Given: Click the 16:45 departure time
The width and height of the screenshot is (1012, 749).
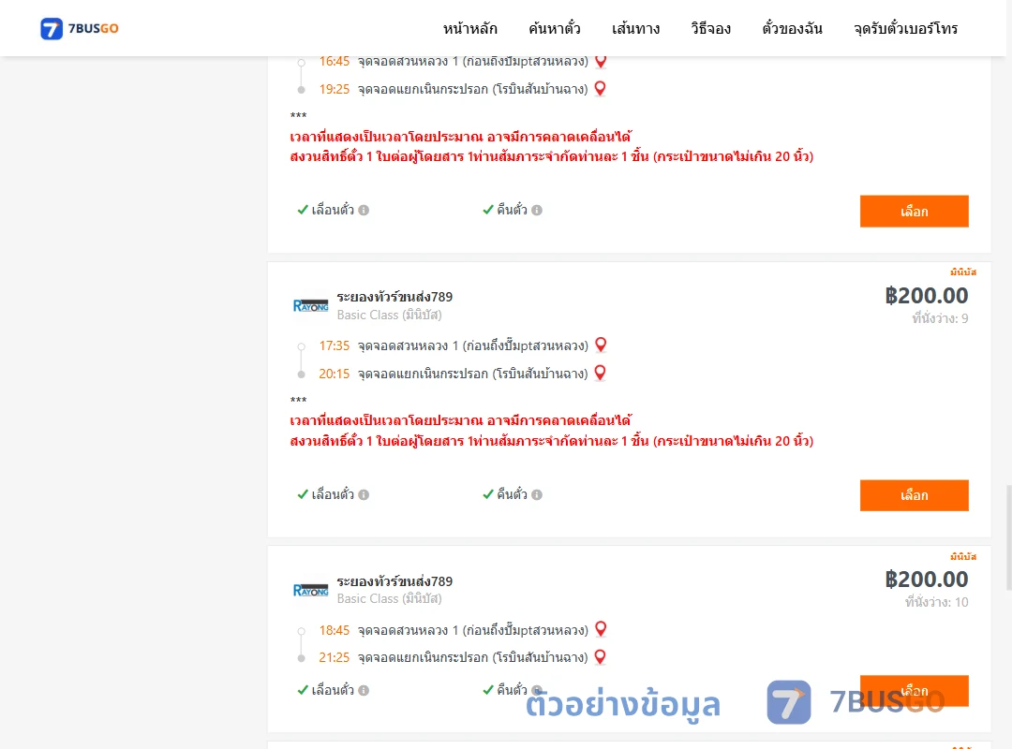Looking at the screenshot, I should pos(334,61).
